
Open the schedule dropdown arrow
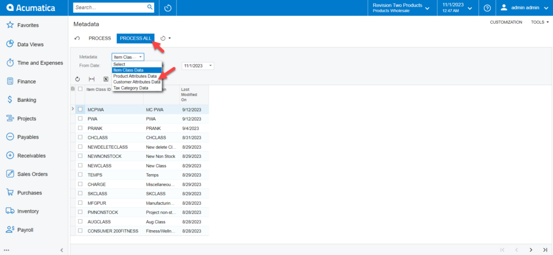click(x=170, y=38)
